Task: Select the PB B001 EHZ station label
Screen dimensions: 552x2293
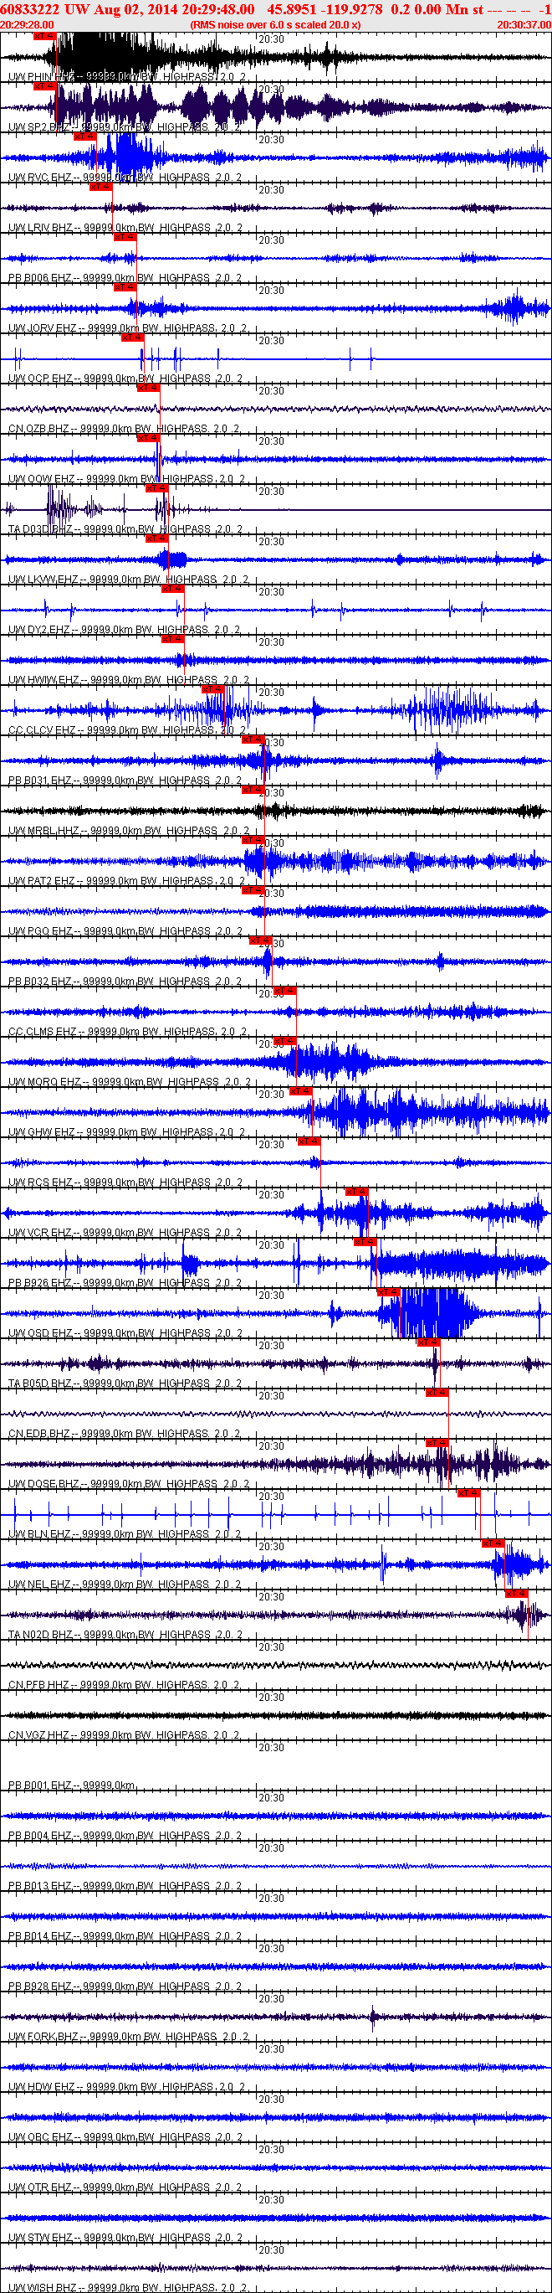Action: 41,1785
